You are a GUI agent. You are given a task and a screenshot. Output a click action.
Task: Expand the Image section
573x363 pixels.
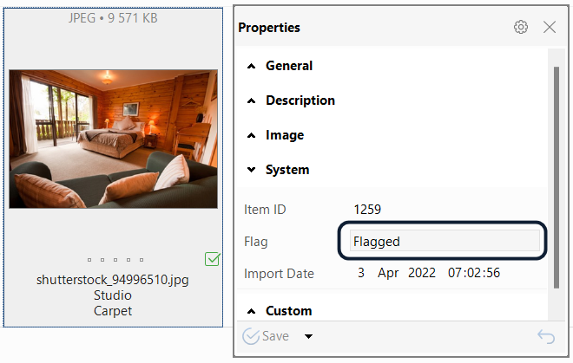pyautogui.click(x=284, y=135)
